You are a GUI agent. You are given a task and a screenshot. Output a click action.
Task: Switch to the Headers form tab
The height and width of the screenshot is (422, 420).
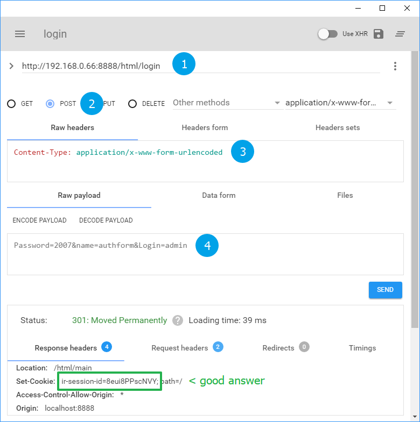[x=205, y=127]
